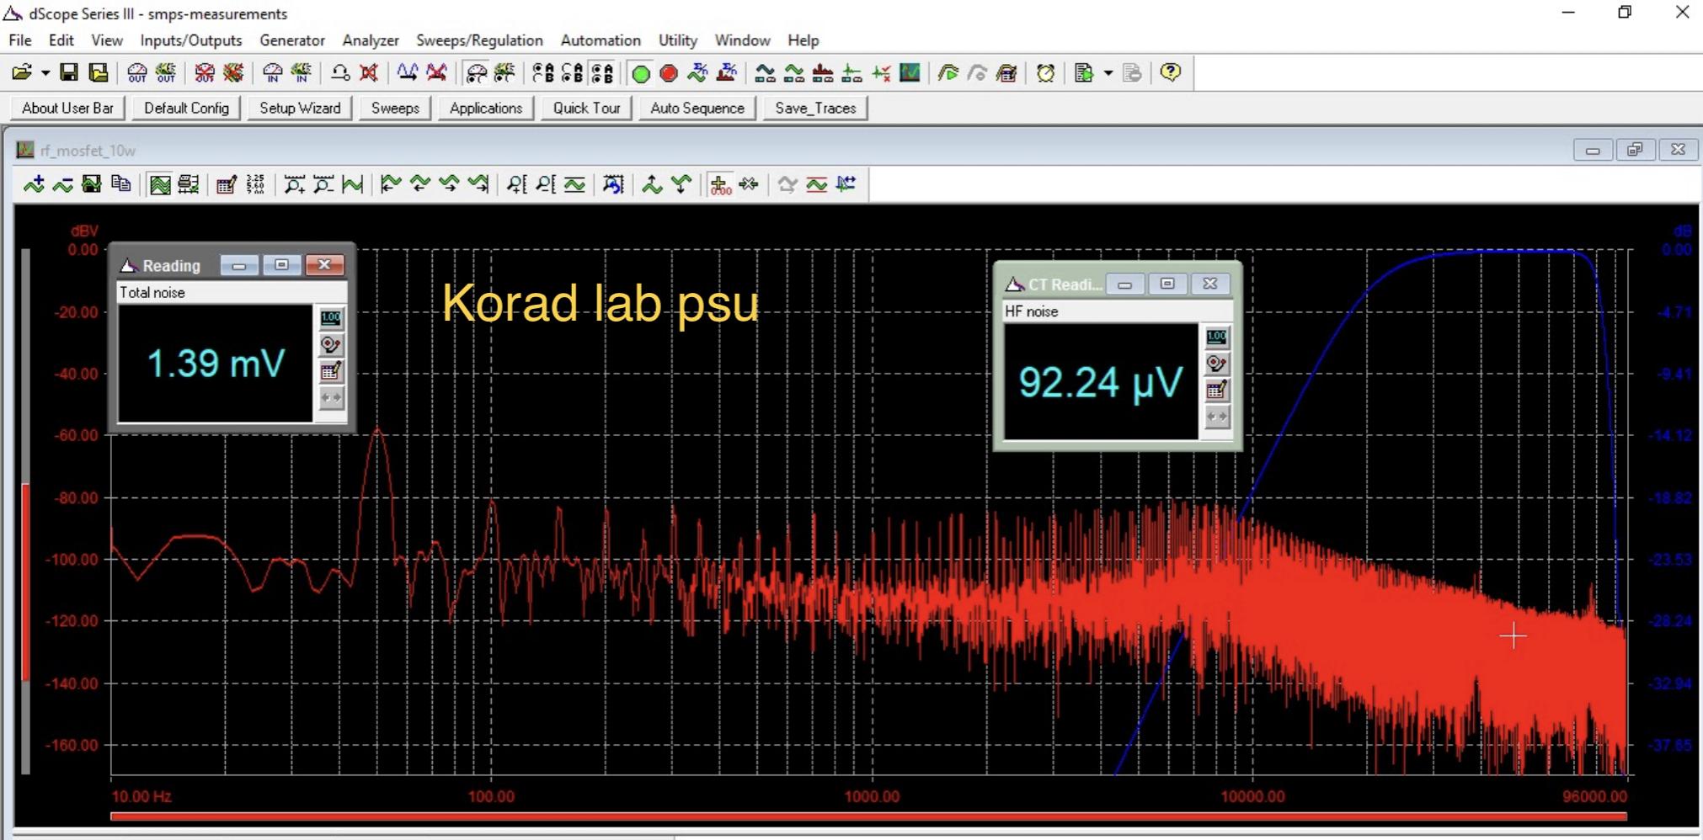Click the zoom out magnifier minus icon
1703x840 pixels.
[x=323, y=184]
